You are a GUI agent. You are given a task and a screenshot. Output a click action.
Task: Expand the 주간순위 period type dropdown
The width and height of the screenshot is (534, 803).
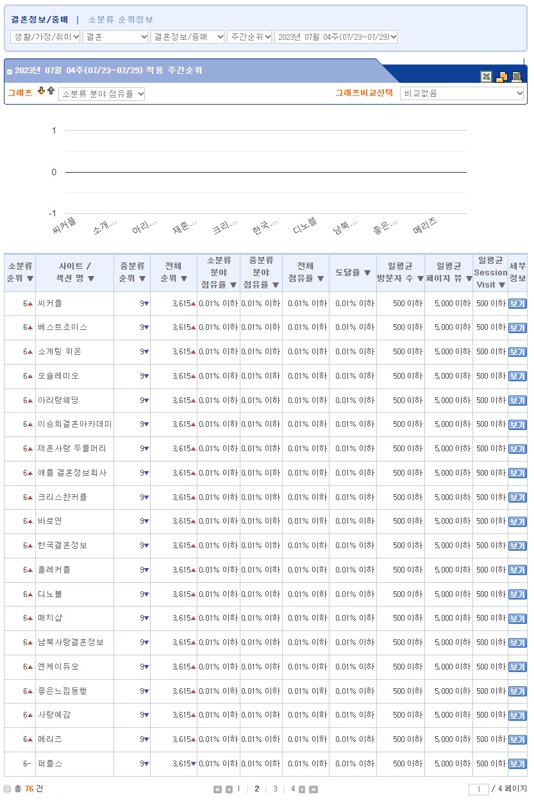click(249, 37)
